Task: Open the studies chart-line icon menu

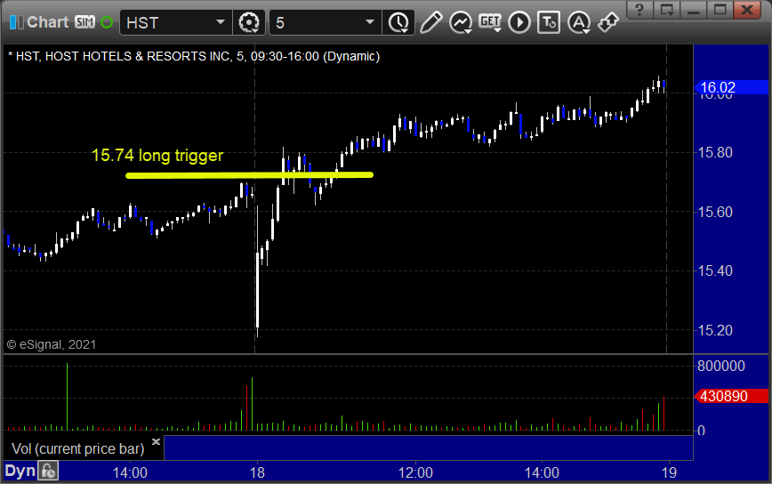Action: point(461,22)
